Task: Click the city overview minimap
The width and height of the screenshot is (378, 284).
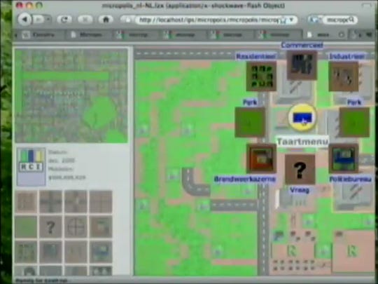Action: [71, 95]
